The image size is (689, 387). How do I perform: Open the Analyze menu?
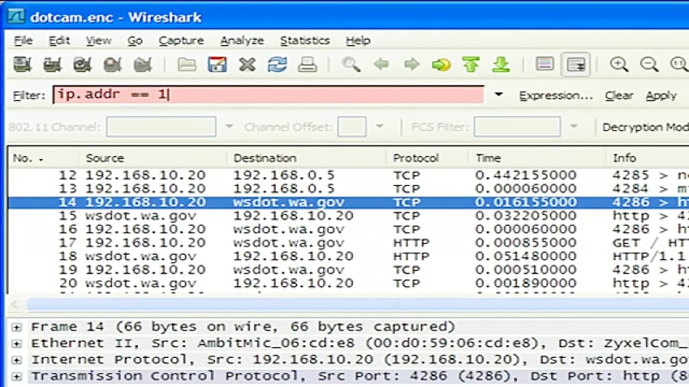[x=242, y=41]
